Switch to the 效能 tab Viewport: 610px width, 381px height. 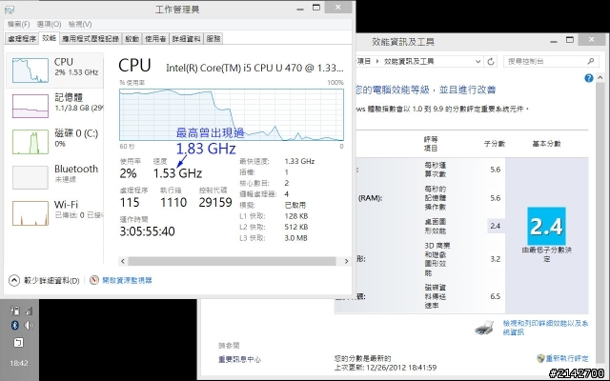point(49,38)
